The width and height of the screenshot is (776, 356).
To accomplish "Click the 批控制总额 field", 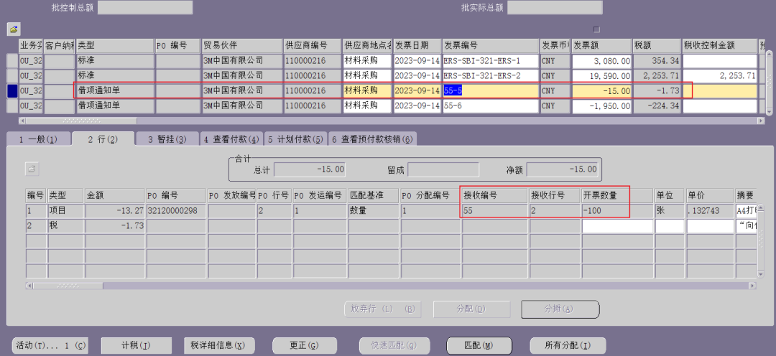I will [x=145, y=7].
